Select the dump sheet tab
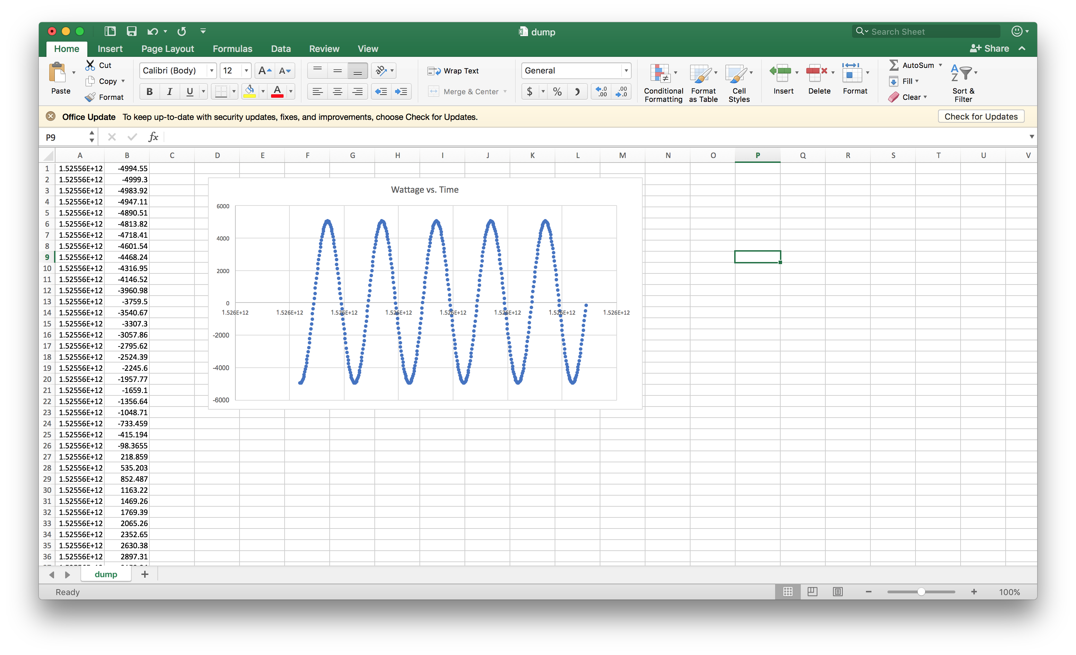 pos(106,574)
